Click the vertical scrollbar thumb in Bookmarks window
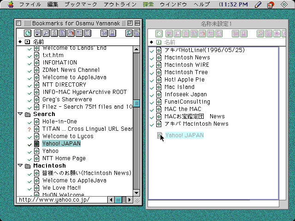 click(136, 103)
